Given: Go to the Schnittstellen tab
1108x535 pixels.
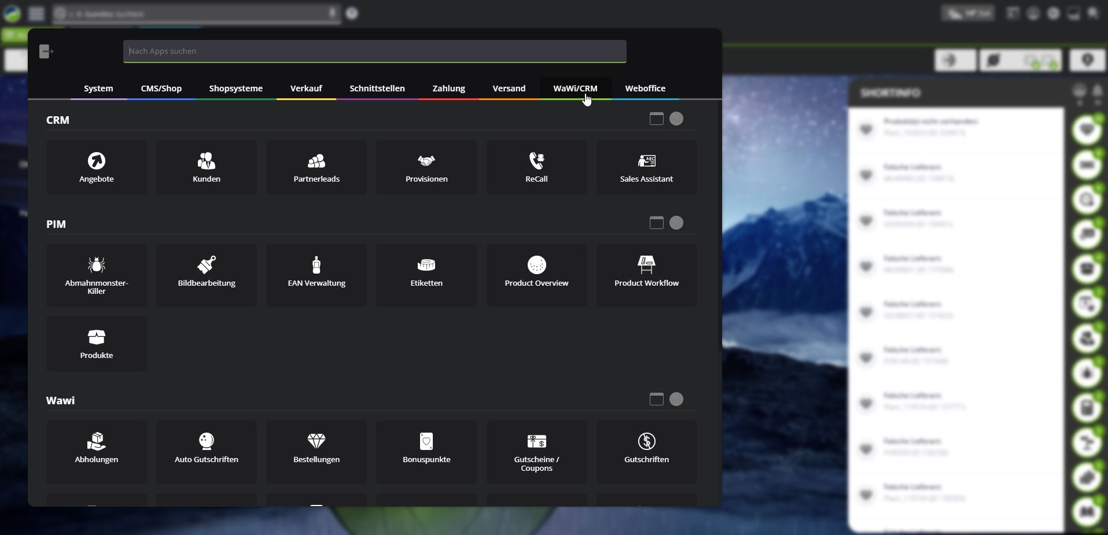Looking at the screenshot, I should (377, 88).
